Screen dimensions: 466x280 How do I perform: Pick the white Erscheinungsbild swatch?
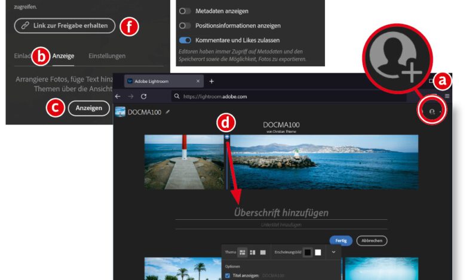point(318,253)
